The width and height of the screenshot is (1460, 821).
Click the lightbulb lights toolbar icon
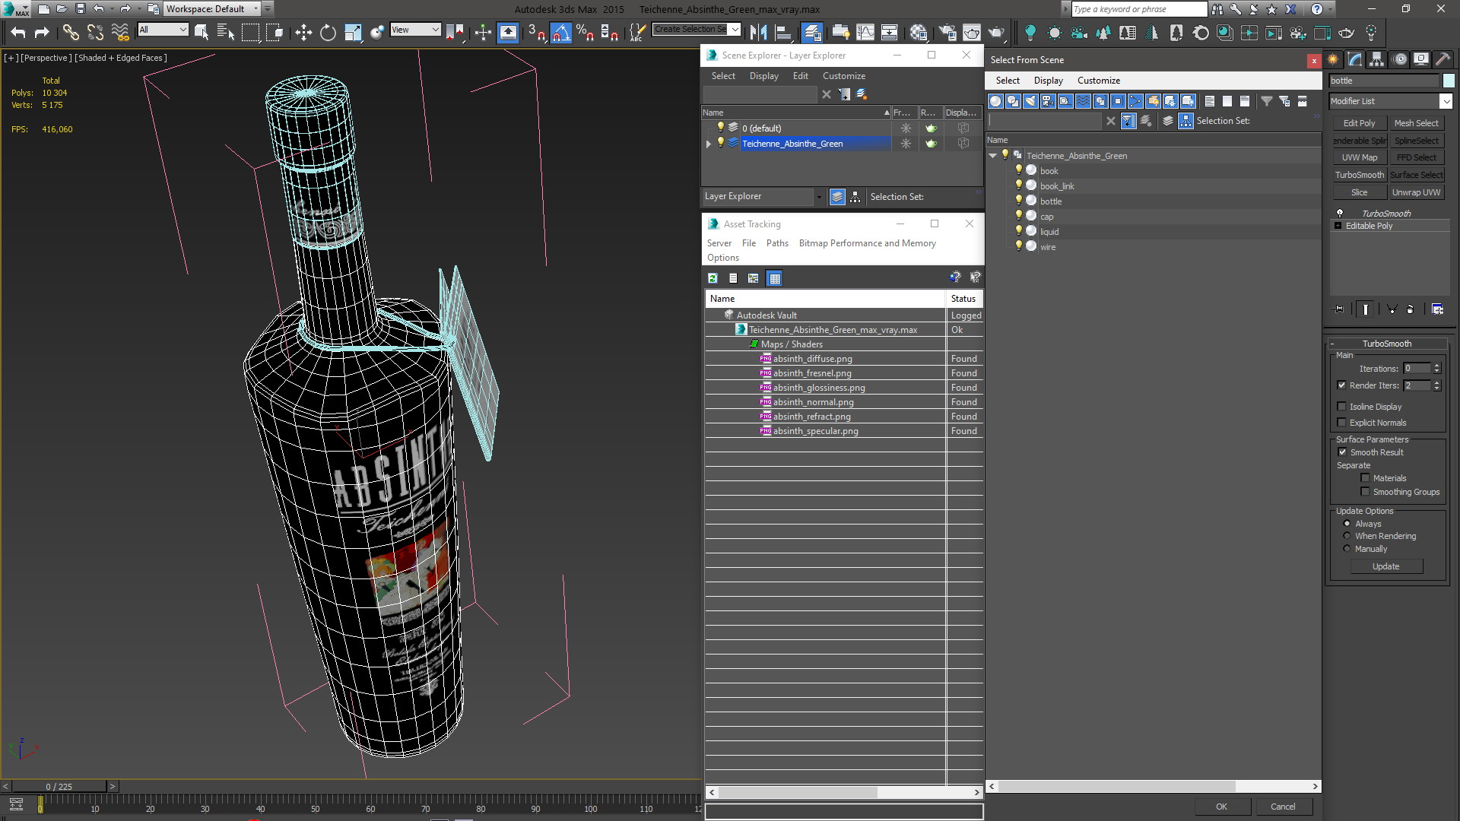coord(1030,32)
